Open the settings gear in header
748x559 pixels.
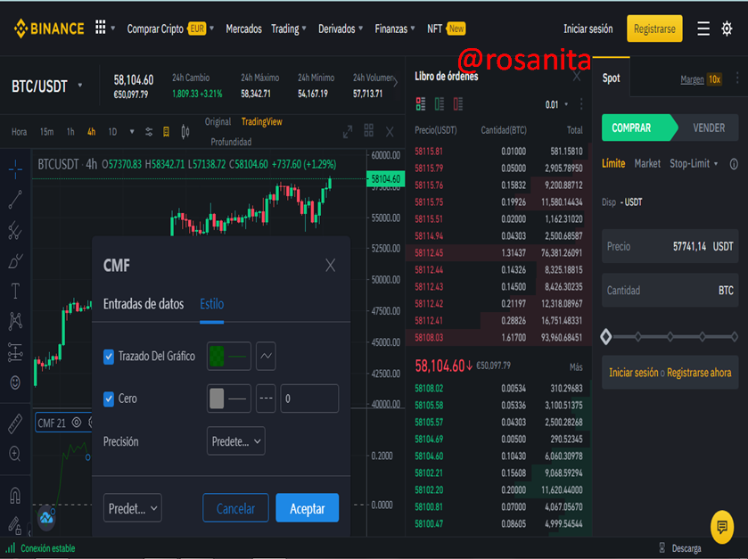[x=727, y=29]
